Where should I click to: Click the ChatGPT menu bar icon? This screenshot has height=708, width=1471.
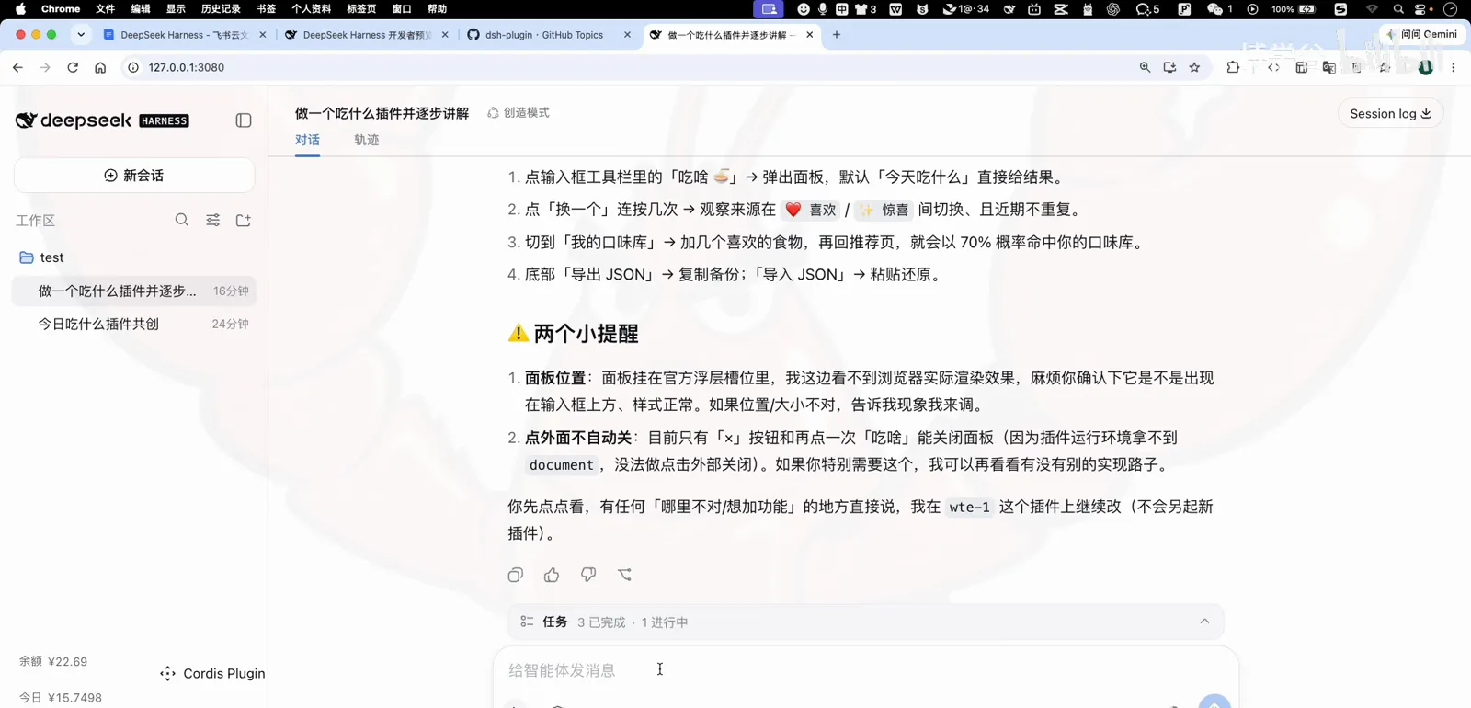pyautogui.click(x=1112, y=9)
